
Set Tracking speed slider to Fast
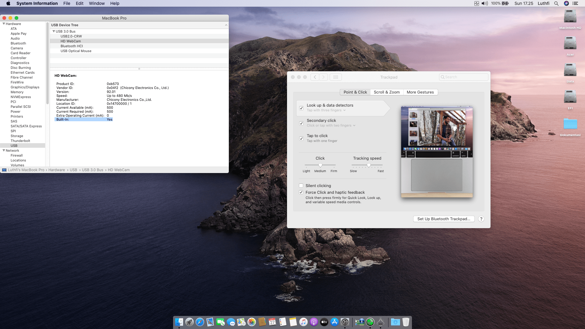click(381, 165)
